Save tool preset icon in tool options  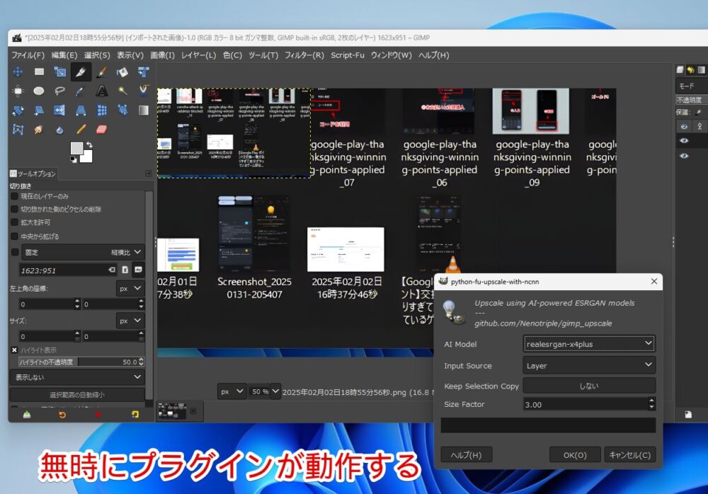tap(27, 415)
